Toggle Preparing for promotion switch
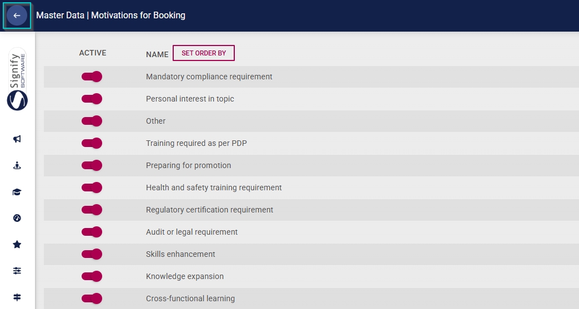This screenshot has width=579, height=309. click(92, 165)
